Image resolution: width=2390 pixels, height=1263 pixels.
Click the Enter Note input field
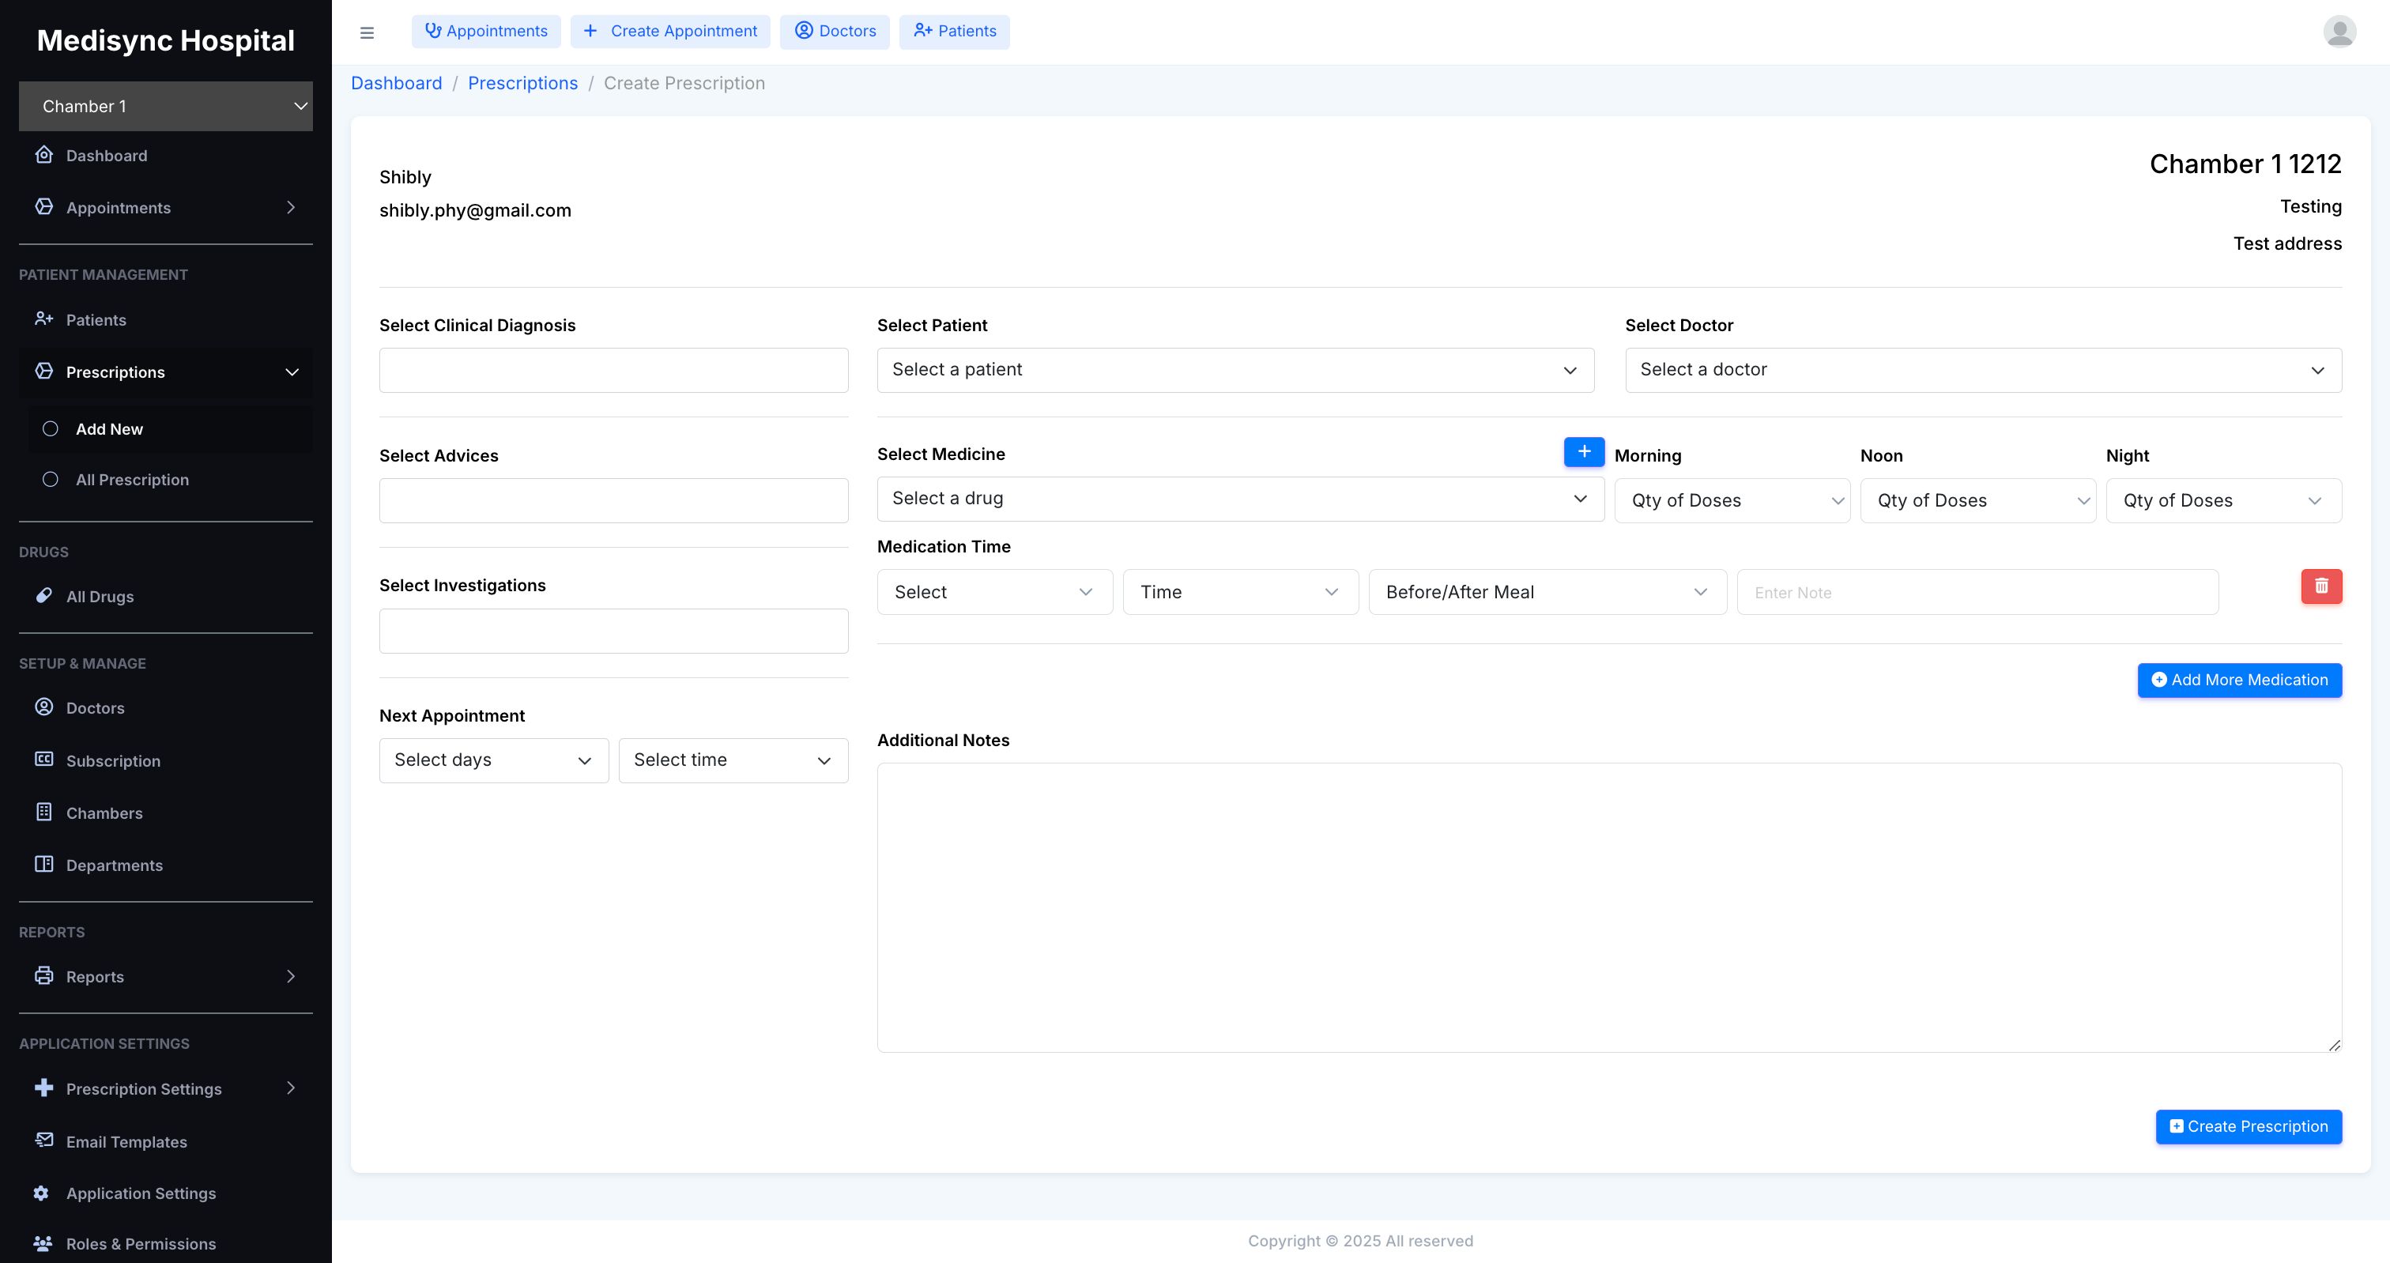[x=1976, y=592]
